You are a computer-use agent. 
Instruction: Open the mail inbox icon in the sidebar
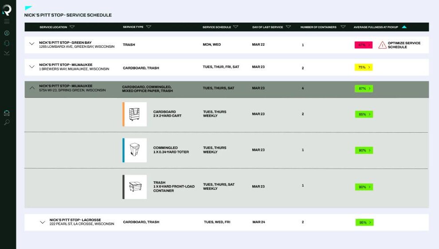click(x=7, y=113)
